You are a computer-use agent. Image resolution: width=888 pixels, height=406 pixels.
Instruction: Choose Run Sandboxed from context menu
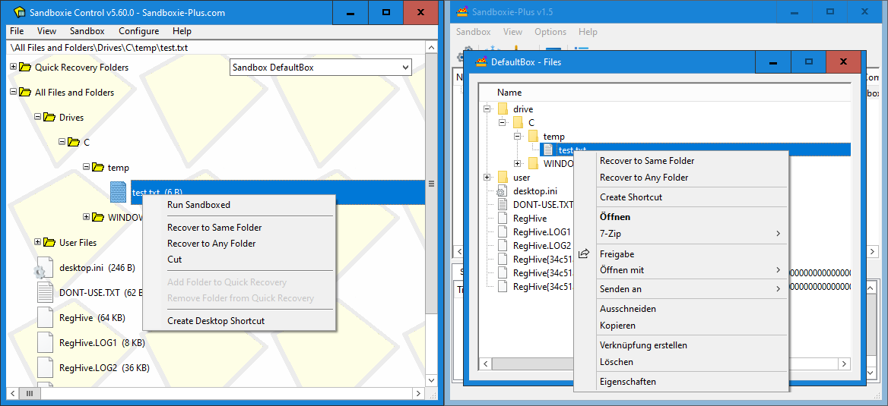click(198, 205)
